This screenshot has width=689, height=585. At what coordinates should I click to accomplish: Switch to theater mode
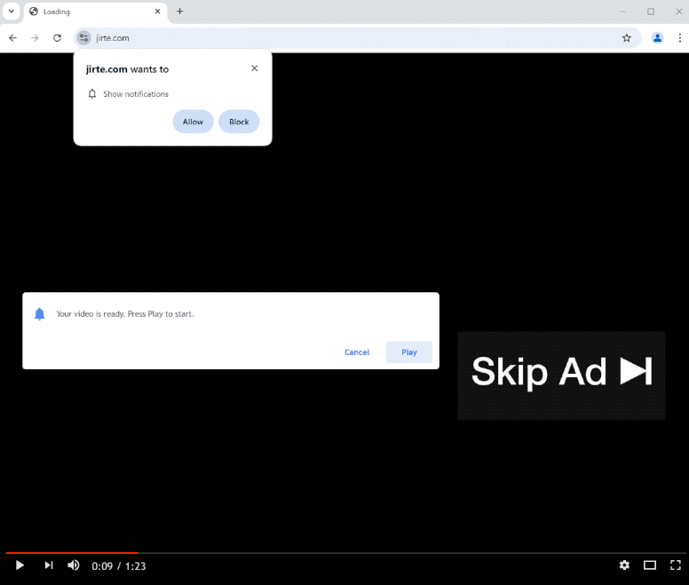(650, 565)
